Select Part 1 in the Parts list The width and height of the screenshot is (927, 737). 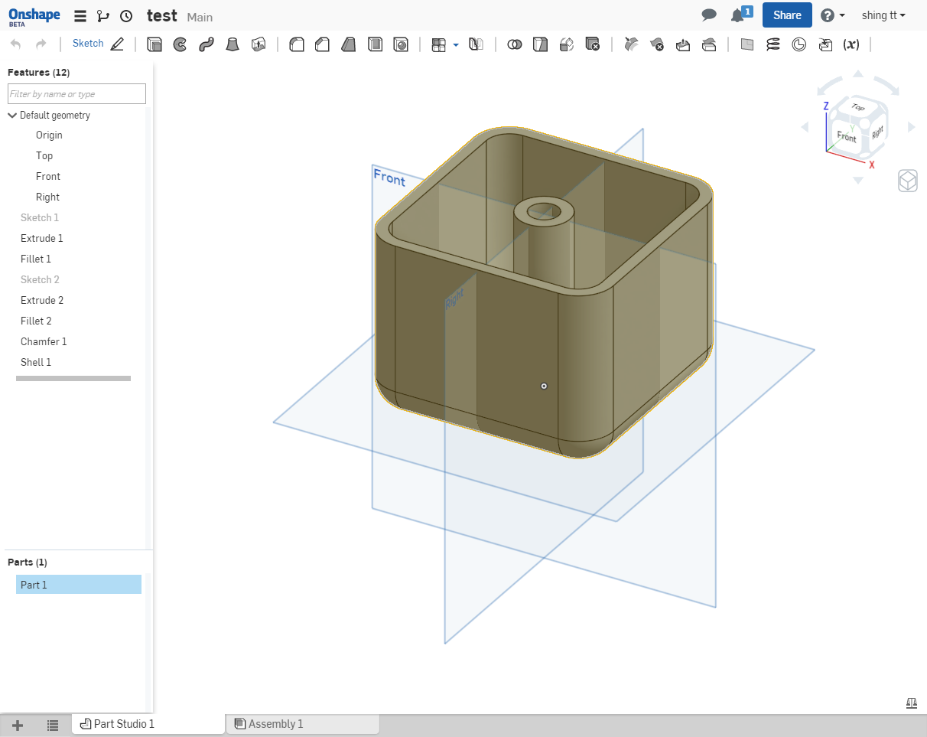point(79,585)
